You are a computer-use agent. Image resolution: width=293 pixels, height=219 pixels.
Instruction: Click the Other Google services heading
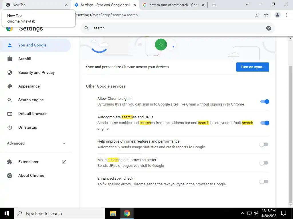(106, 86)
